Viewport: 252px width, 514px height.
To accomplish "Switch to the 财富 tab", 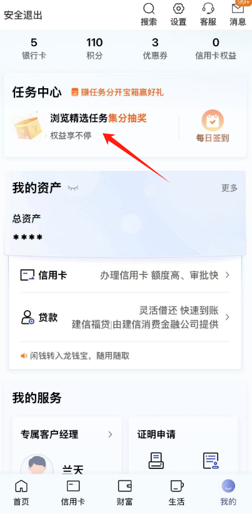I will (x=124, y=493).
